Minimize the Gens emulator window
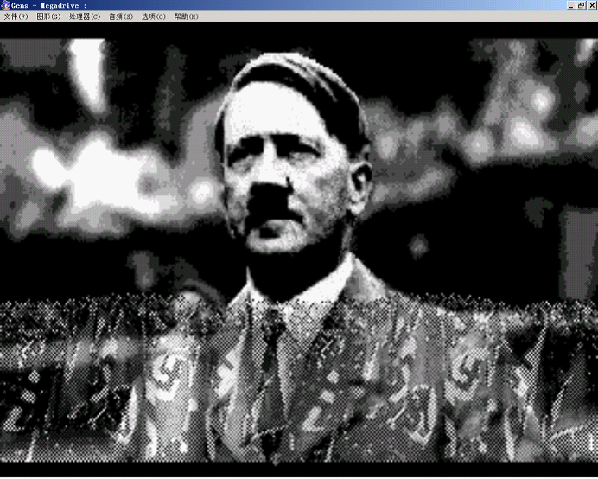Image resolution: width=598 pixels, height=479 pixels. pos(571,5)
